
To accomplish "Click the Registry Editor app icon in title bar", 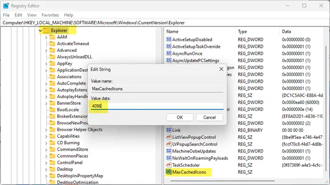I will click(x=6, y=6).
